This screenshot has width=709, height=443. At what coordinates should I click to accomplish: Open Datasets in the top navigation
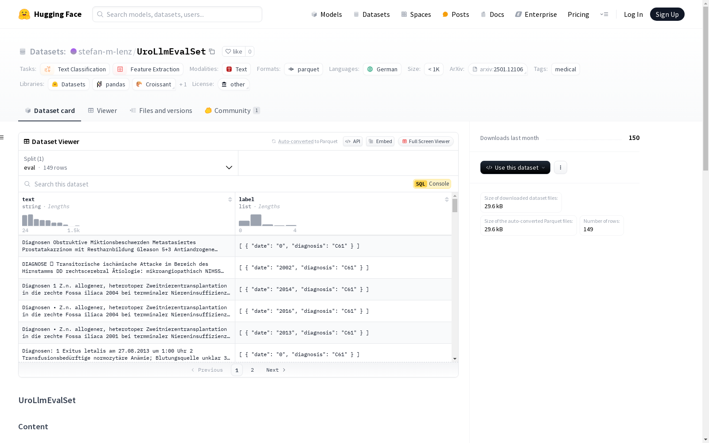click(371, 14)
